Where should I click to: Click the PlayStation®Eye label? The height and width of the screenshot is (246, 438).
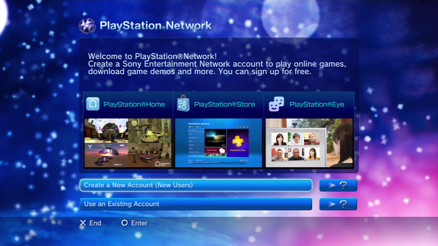tap(317, 104)
